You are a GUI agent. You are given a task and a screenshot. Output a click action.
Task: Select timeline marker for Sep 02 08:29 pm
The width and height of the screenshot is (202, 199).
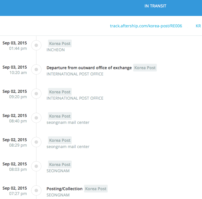[36, 142]
